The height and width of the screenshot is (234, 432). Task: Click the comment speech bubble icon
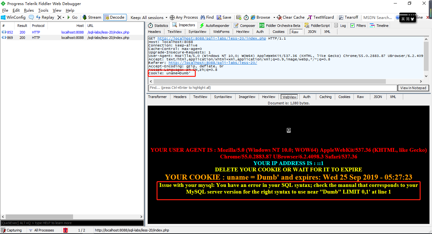point(31,17)
